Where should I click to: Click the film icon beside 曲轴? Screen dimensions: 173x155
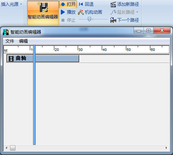(11, 59)
